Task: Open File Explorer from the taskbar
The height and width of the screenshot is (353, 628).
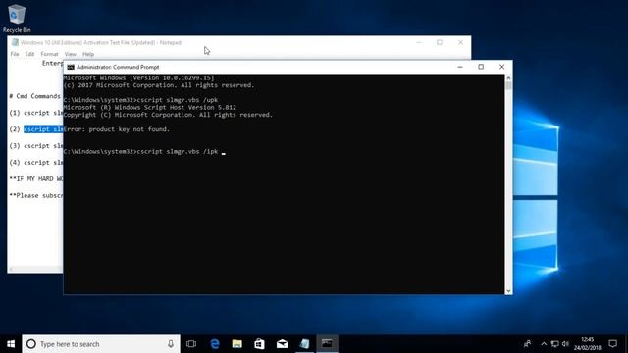Action: pyautogui.click(x=237, y=344)
